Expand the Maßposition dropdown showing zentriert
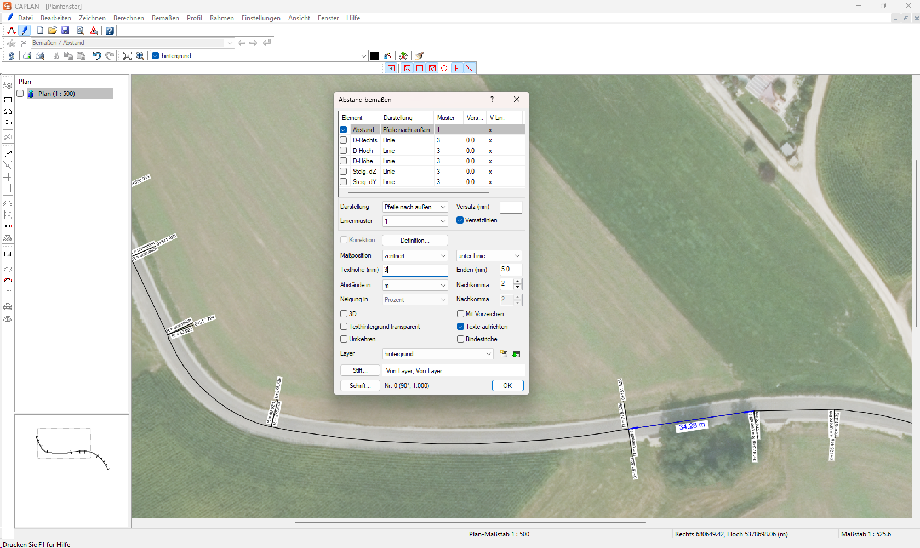 coord(415,256)
